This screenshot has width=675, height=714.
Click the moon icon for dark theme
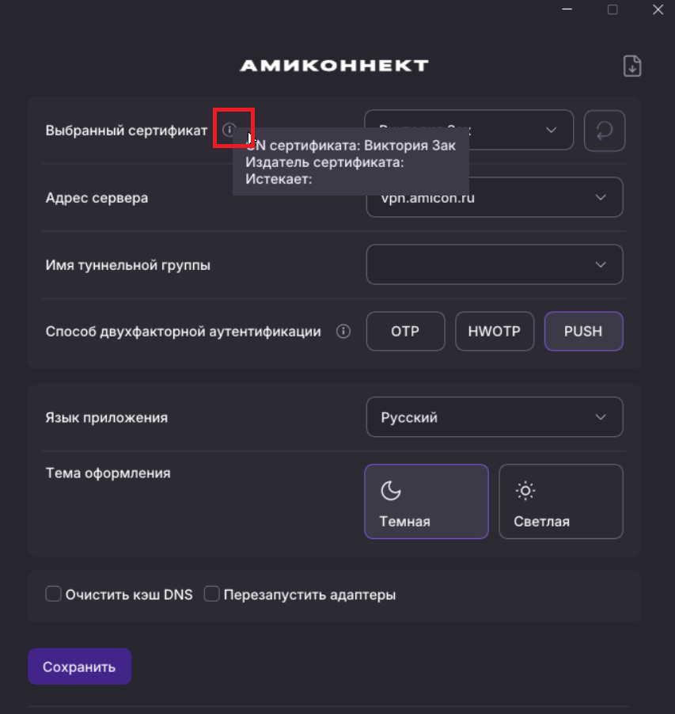click(391, 491)
